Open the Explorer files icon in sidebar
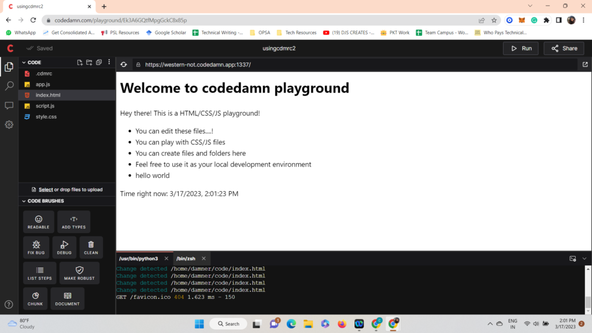Screen dimensions: 592x333 pos(9,67)
